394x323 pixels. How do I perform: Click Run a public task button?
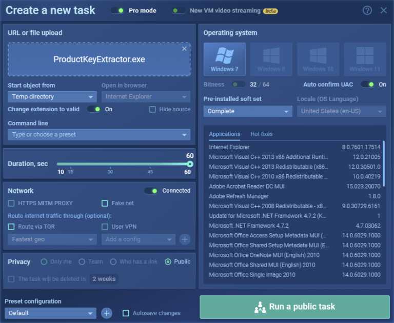pos(294,307)
